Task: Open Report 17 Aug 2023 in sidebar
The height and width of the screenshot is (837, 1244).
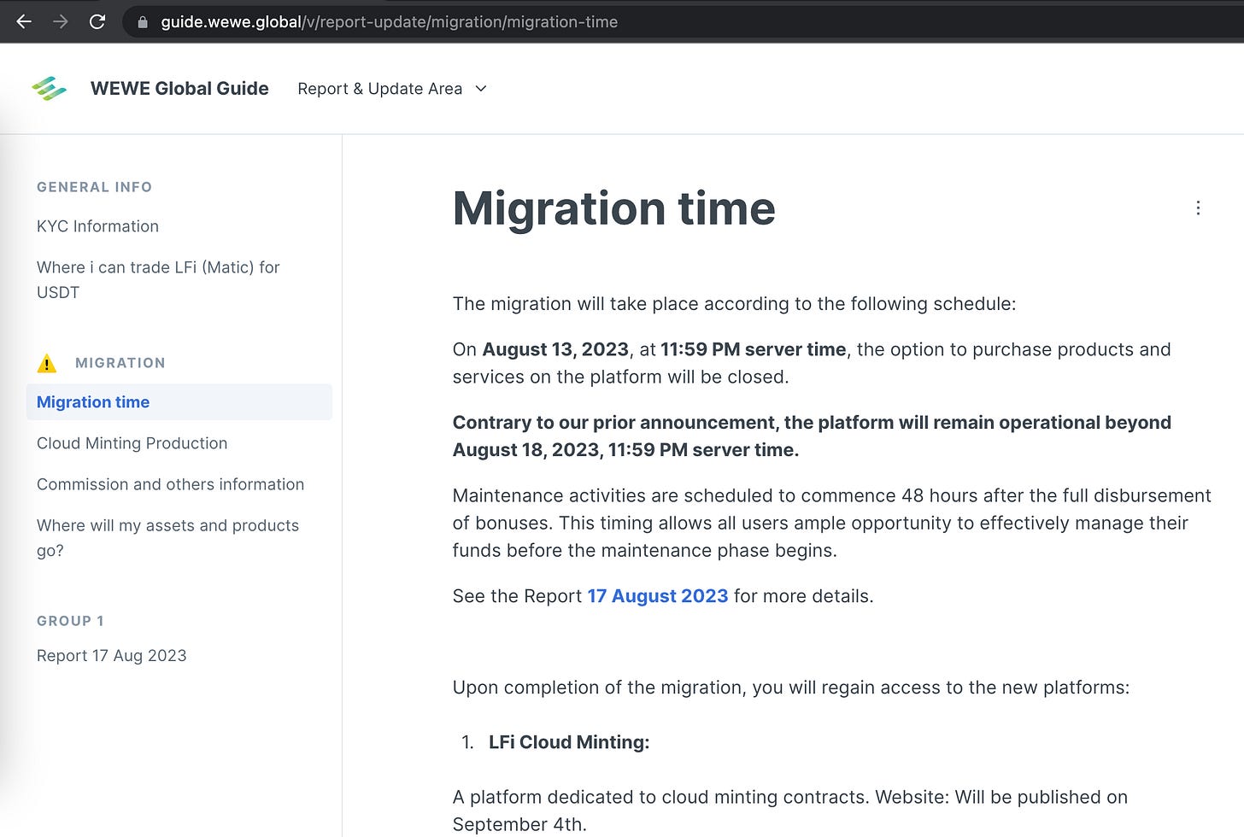Action: pos(111,656)
